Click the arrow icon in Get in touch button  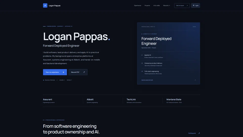[x=187, y=5]
